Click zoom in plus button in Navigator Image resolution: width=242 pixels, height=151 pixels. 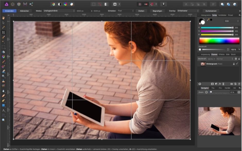[239, 92]
